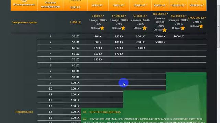
Task: Click the '5000 LX *' column header
Action: pos(119,5)
